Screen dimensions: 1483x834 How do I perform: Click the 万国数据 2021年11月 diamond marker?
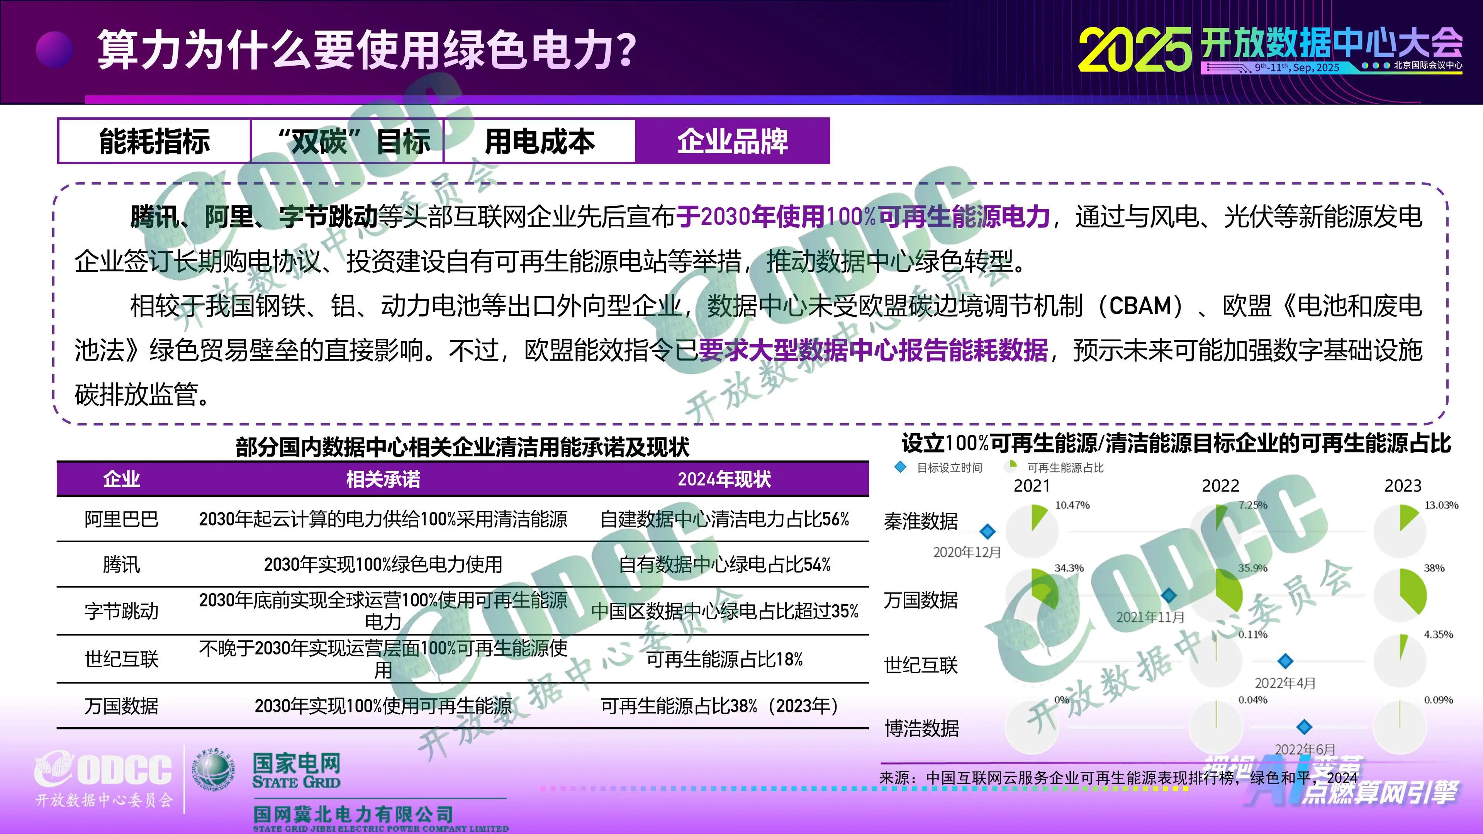point(1169,595)
